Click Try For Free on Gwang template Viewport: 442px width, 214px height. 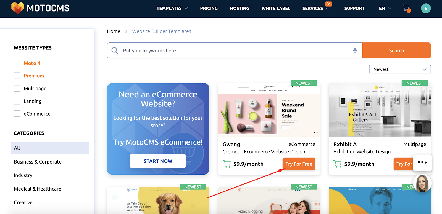tap(299, 164)
